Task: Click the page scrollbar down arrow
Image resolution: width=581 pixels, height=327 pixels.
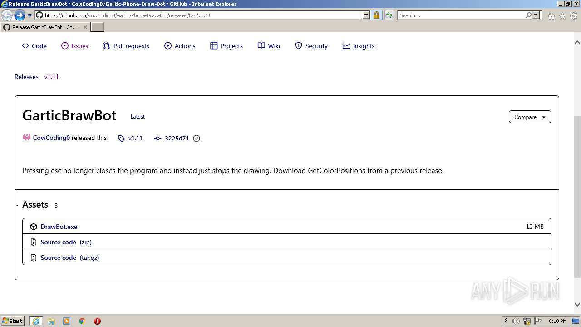Action: [x=577, y=305]
